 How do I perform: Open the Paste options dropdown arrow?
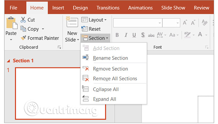pyautogui.click(x=11, y=40)
